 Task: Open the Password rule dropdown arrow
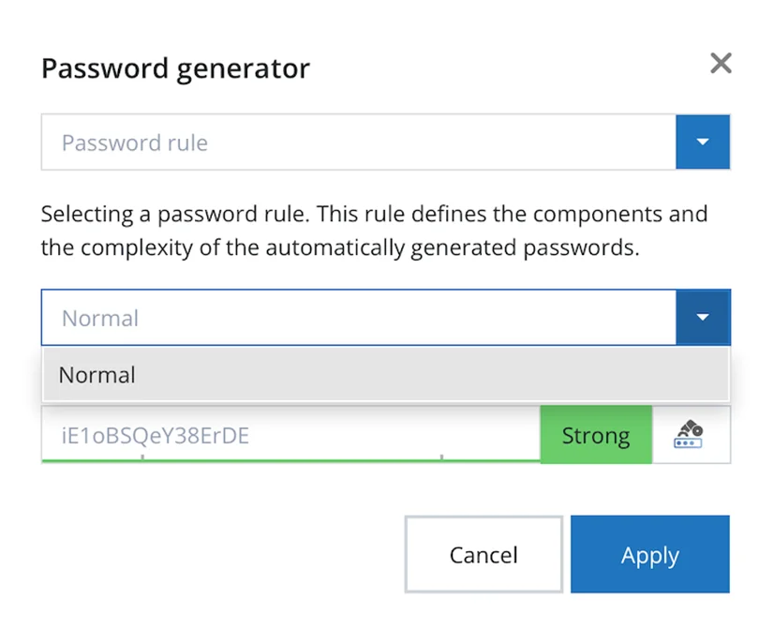point(703,142)
